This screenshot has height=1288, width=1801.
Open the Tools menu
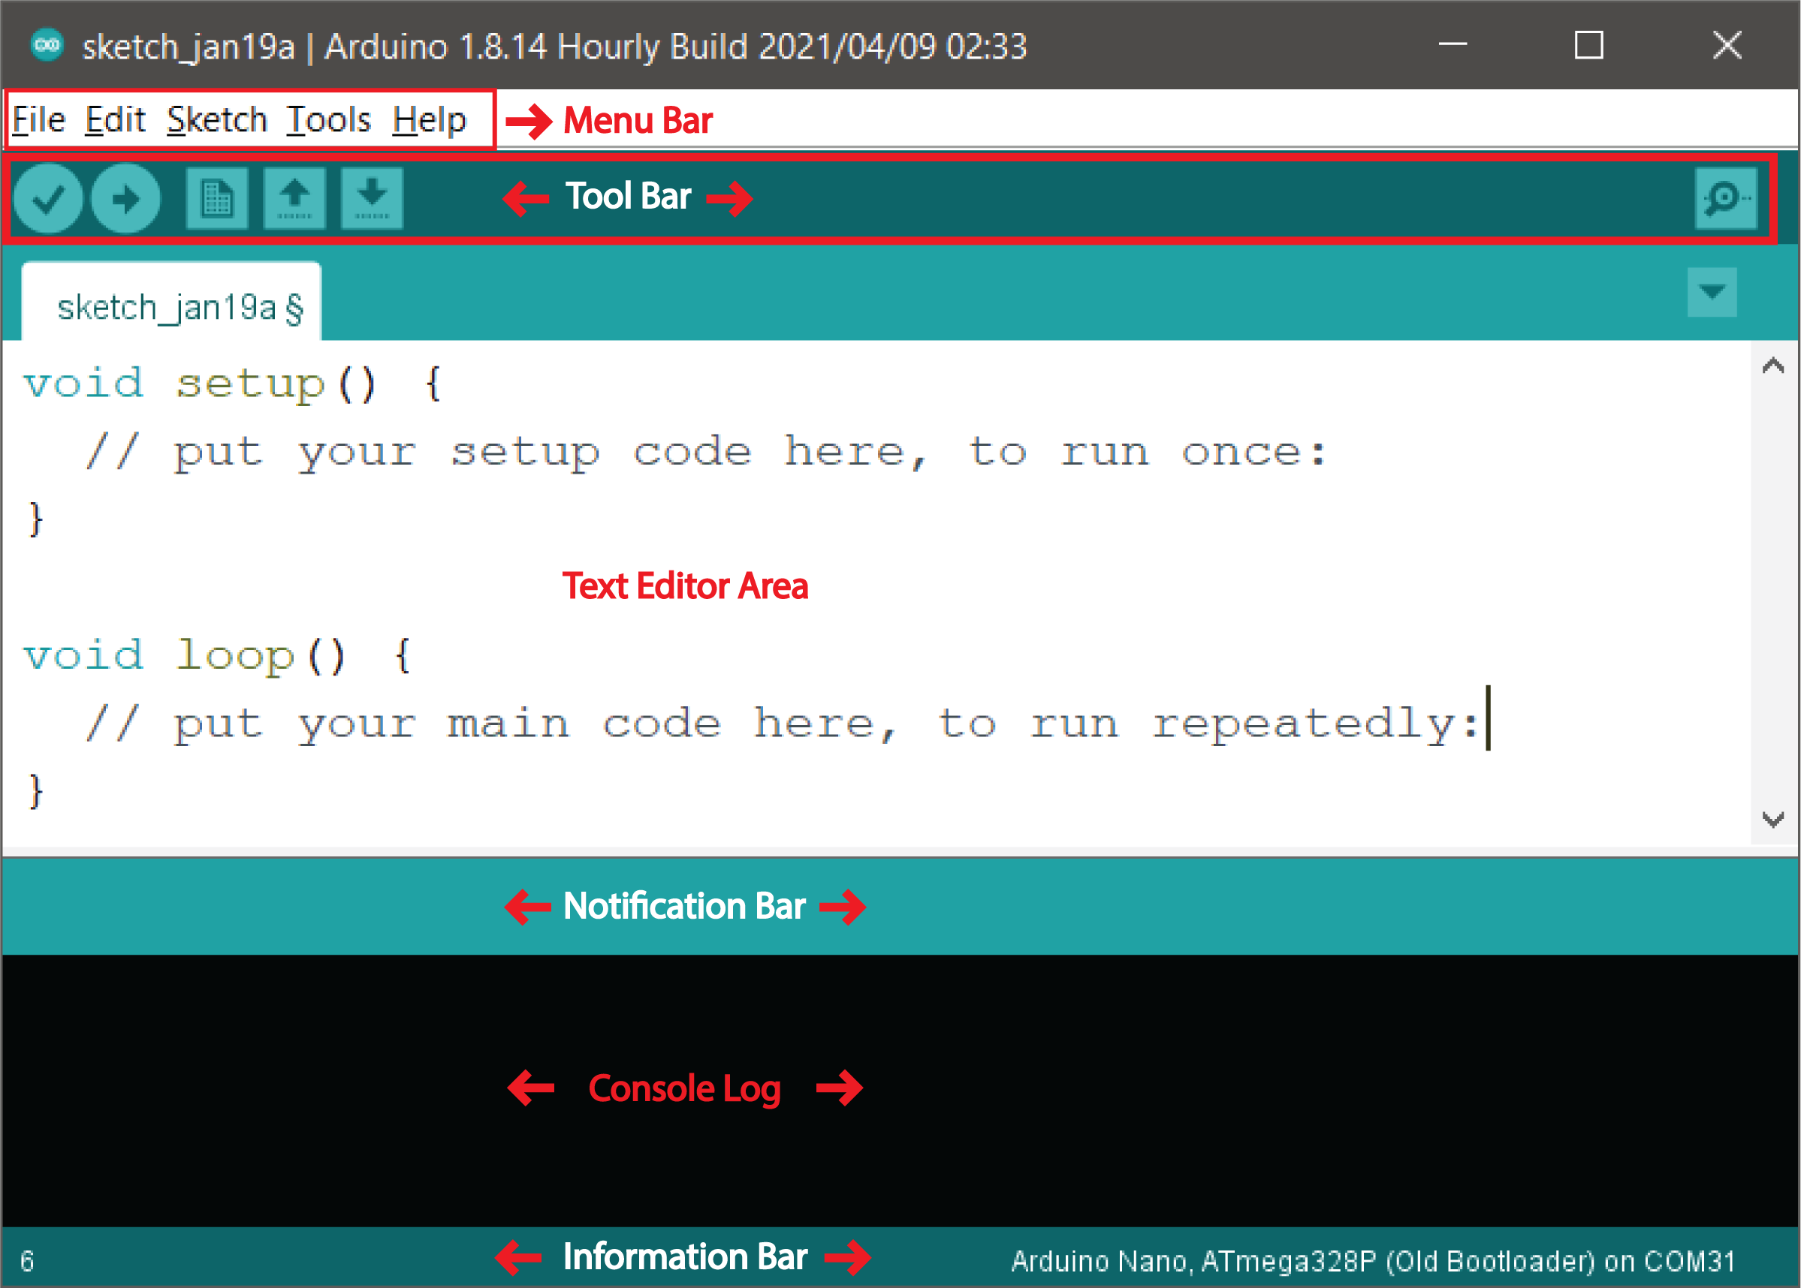click(328, 121)
